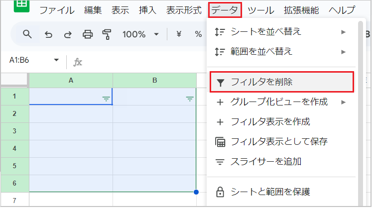The height and width of the screenshot is (208, 372).
Task: Open the ヘルプ menu
Action: [342, 10]
